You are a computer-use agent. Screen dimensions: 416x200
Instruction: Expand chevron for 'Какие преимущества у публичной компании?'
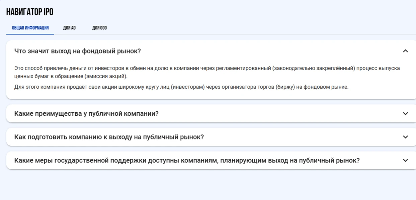pyautogui.click(x=405, y=114)
